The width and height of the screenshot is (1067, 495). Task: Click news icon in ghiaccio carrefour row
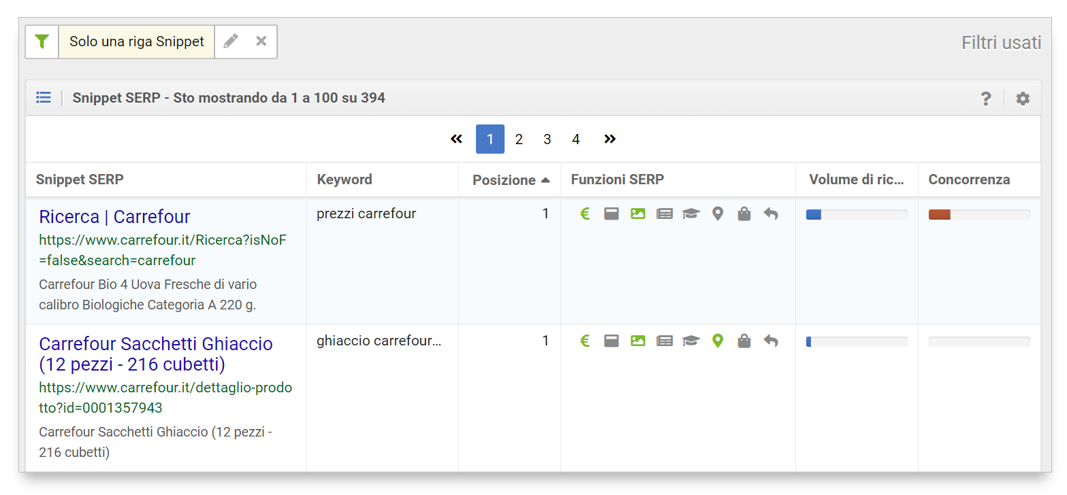[665, 341]
